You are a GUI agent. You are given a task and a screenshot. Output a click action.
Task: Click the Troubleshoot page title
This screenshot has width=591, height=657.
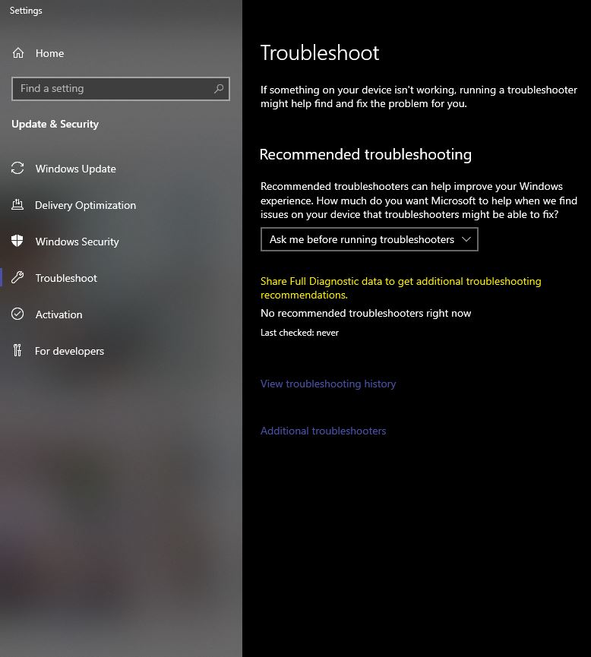tap(320, 53)
